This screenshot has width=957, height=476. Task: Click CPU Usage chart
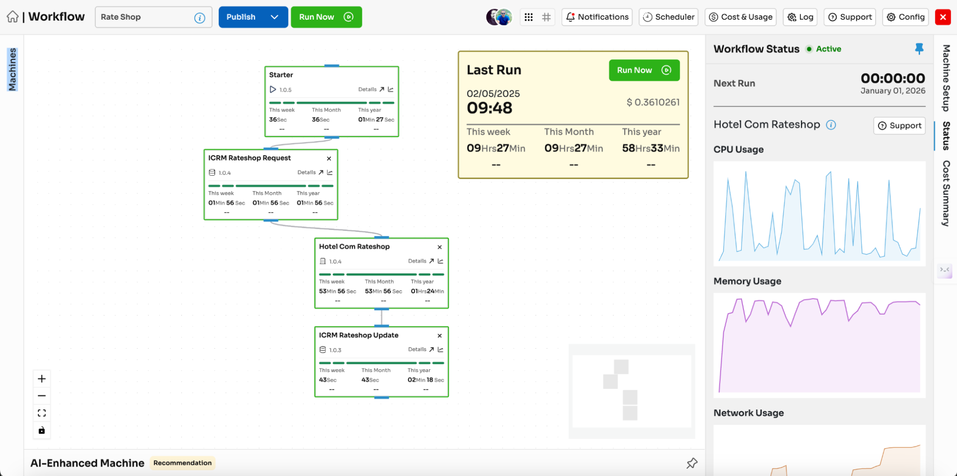(x=819, y=214)
